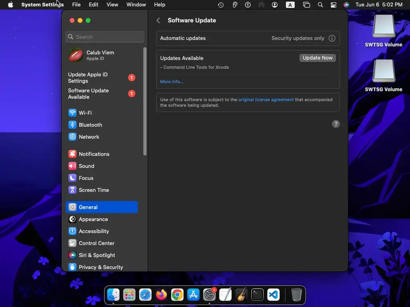This screenshot has width=410, height=307.
Task: Open TextEdit from the Dock
Action: tap(225, 295)
